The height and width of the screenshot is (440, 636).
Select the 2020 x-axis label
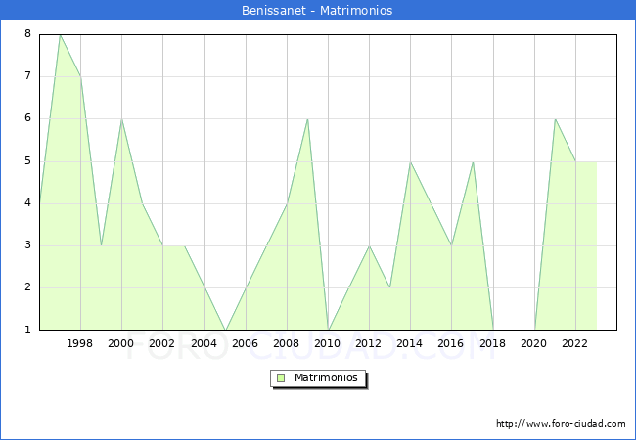(533, 343)
